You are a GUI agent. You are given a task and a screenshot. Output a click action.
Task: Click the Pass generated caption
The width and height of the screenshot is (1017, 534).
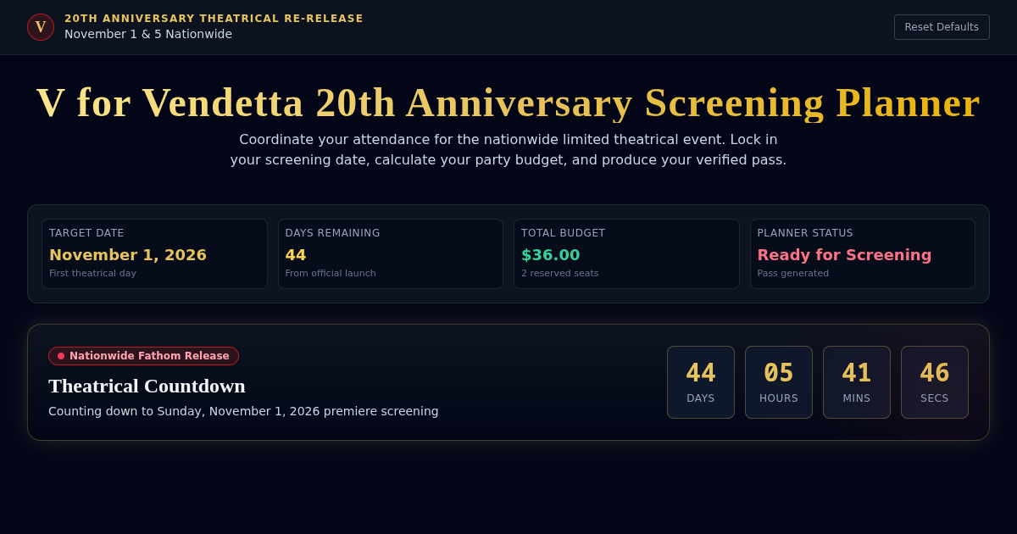pyautogui.click(x=793, y=273)
